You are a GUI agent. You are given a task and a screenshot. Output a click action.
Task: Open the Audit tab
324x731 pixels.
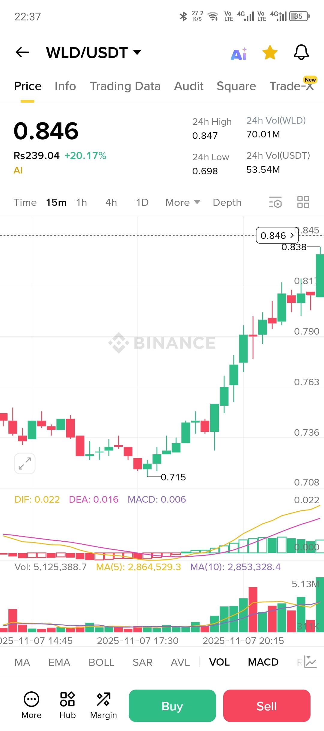click(189, 86)
